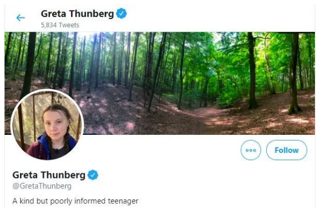The height and width of the screenshot is (208, 318).
Task: Click the verified badge in the top bar
Action: coord(121,14)
